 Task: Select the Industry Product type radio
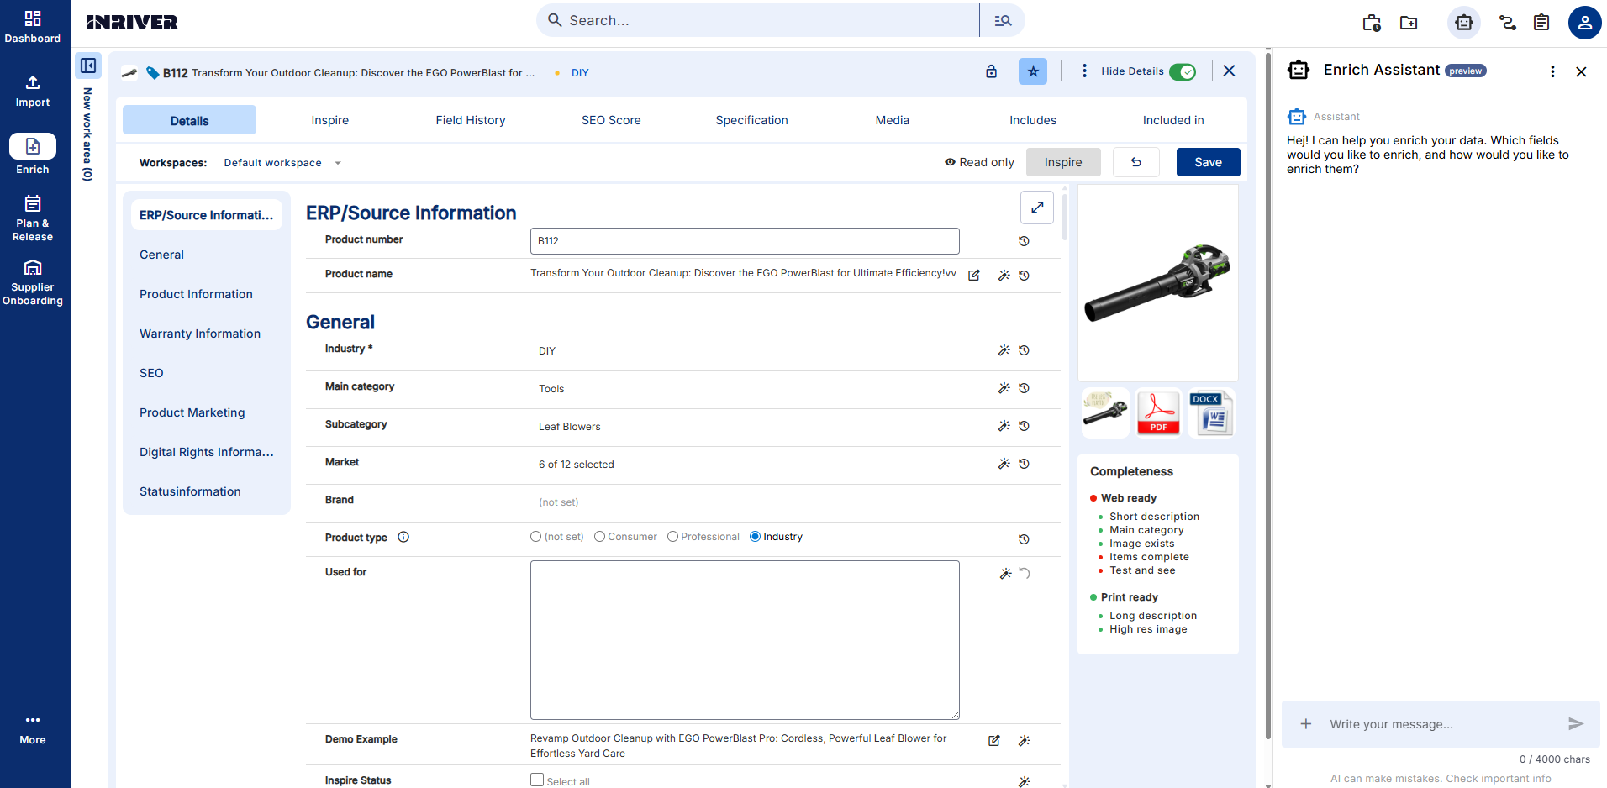coord(755,537)
